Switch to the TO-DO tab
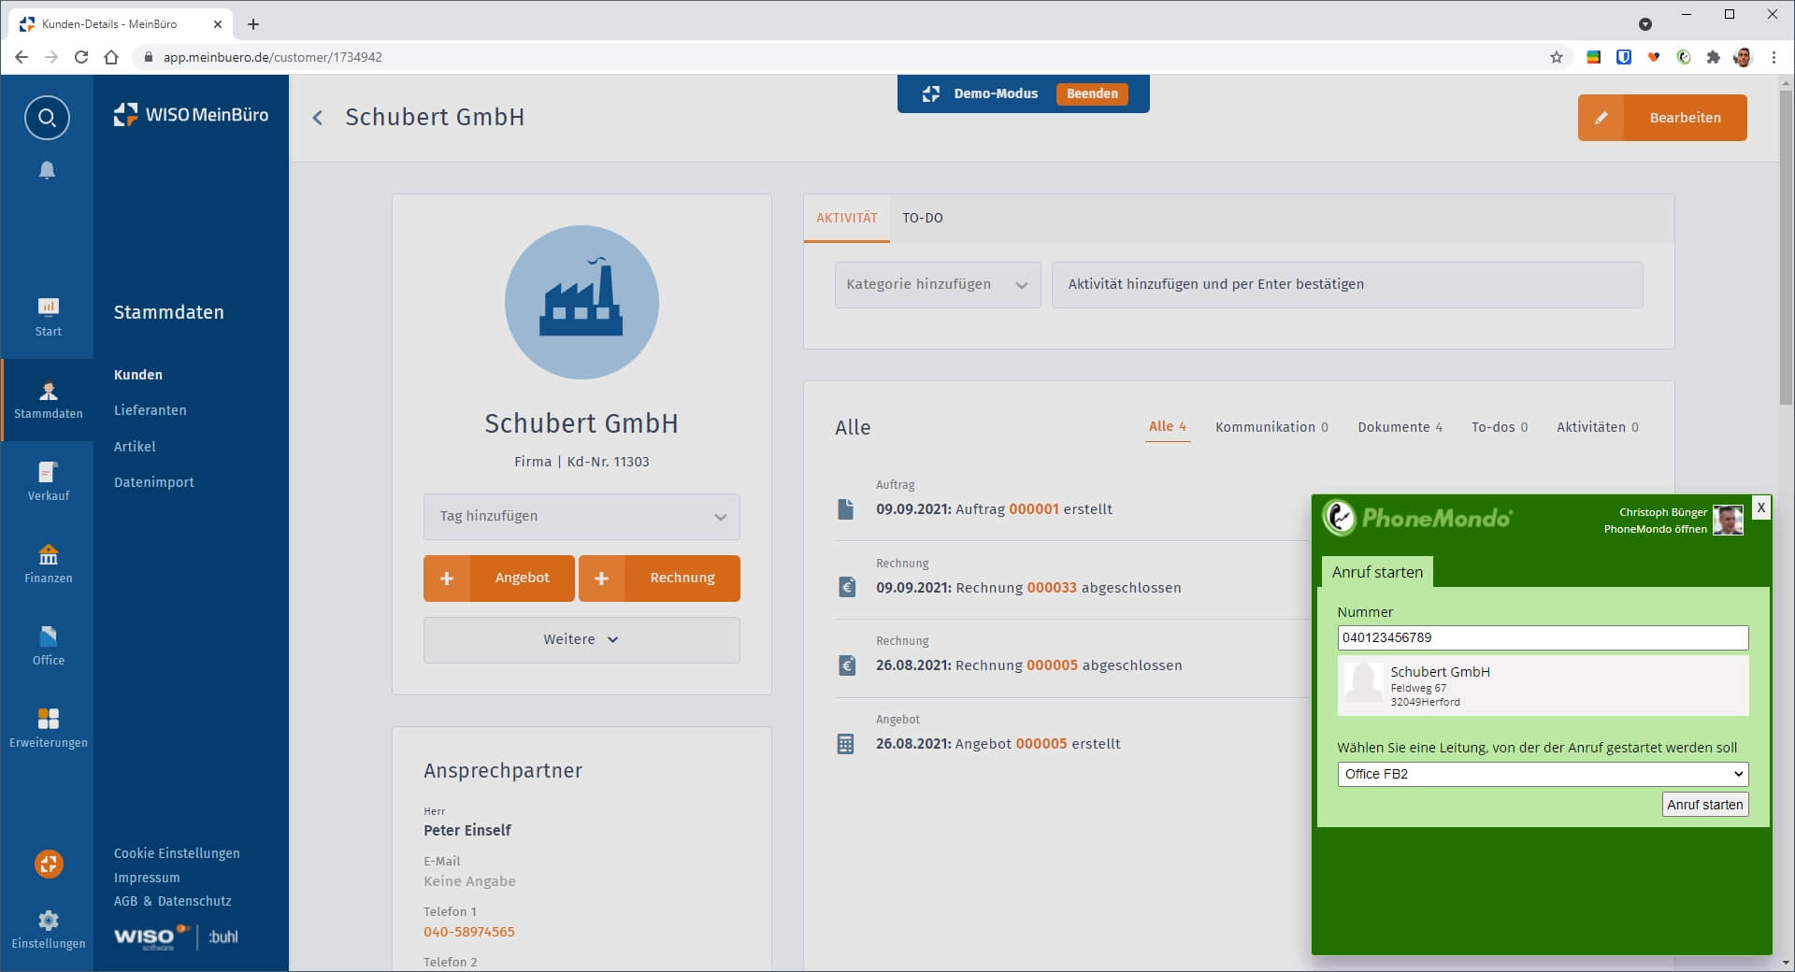 click(922, 219)
